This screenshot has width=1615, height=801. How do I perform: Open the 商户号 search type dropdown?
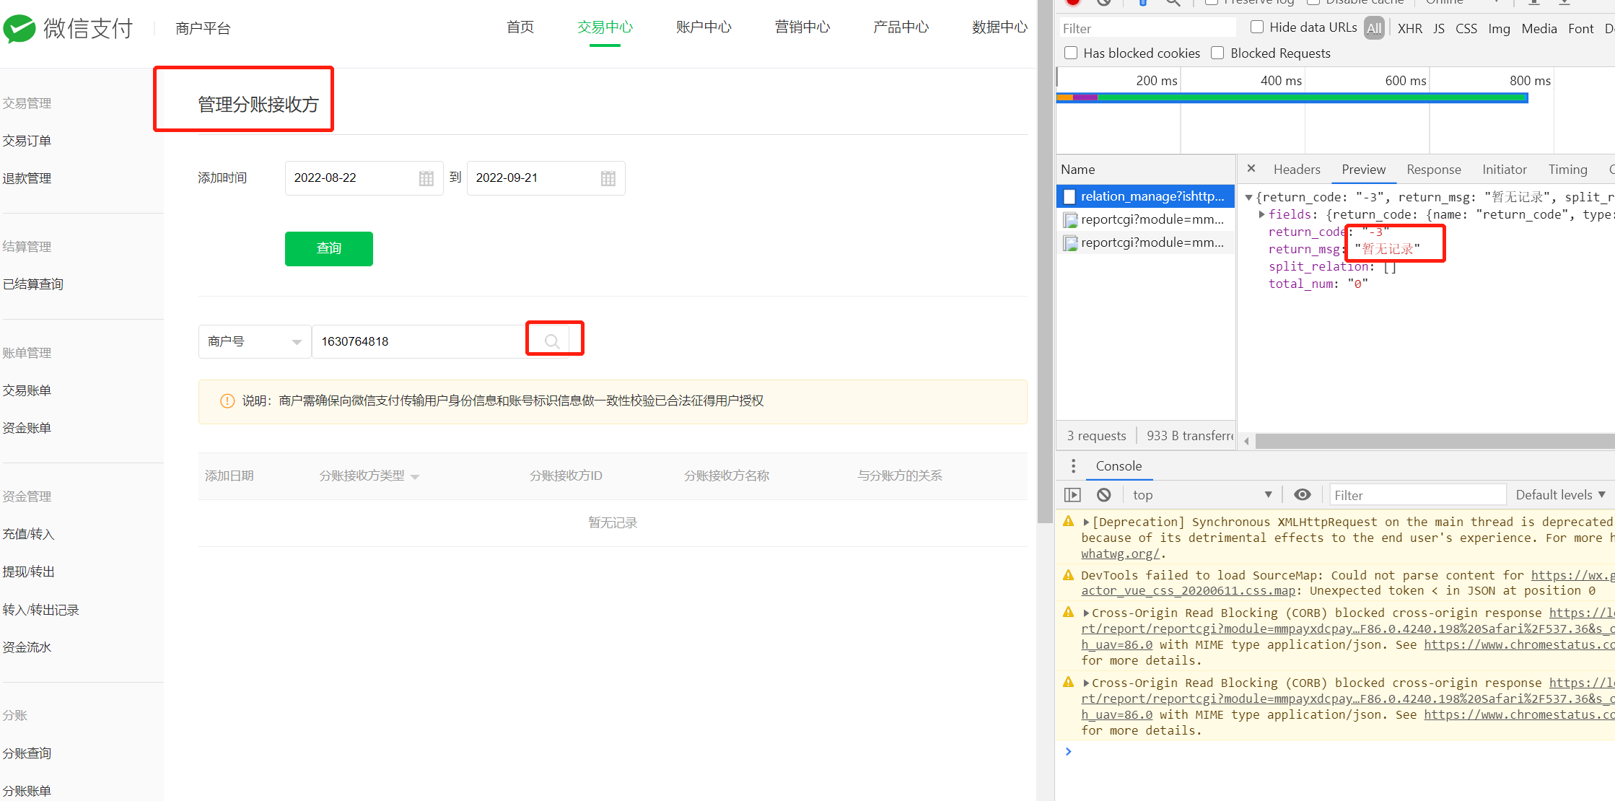(x=254, y=341)
